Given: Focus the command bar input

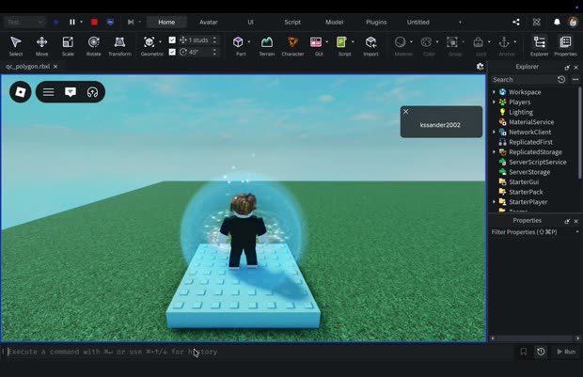Looking at the screenshot, I should tap(260, 352).
